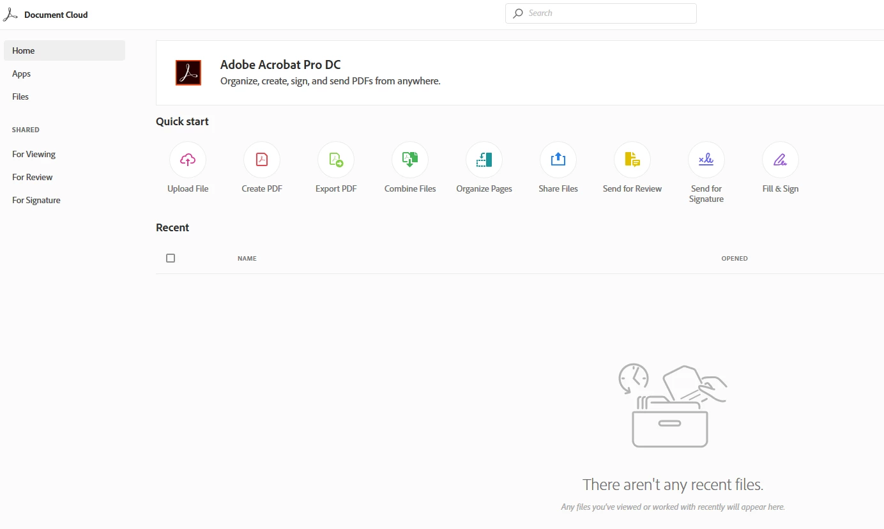Select the Export PDF icon

(336, 160)
